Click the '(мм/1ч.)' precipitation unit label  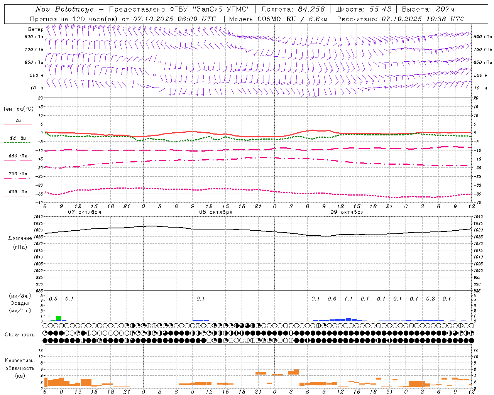20,311
